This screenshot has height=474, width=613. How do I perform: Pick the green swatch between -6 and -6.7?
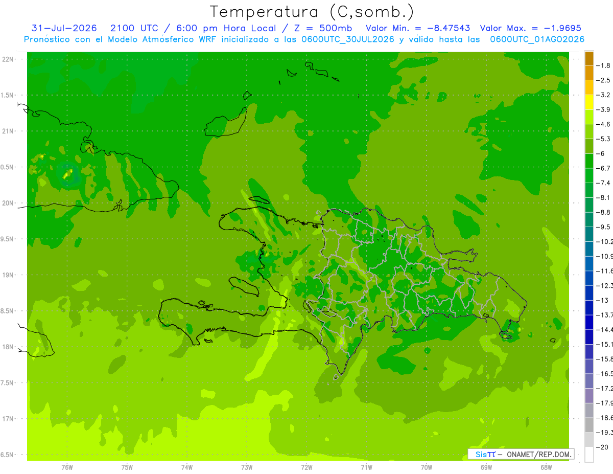(x=589, y=161)
